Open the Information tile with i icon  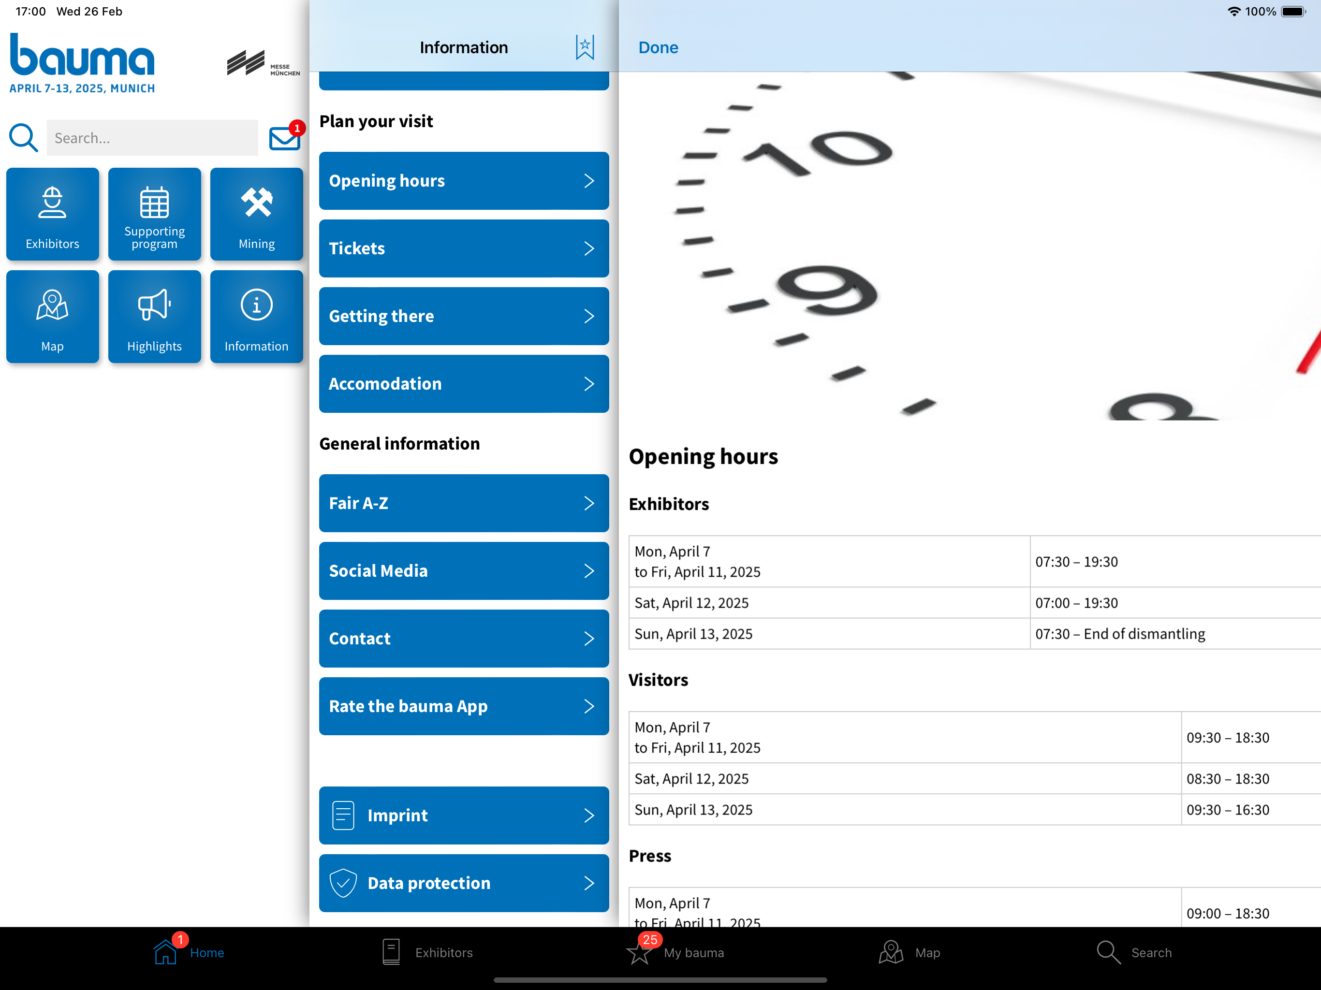coord(257,317)
